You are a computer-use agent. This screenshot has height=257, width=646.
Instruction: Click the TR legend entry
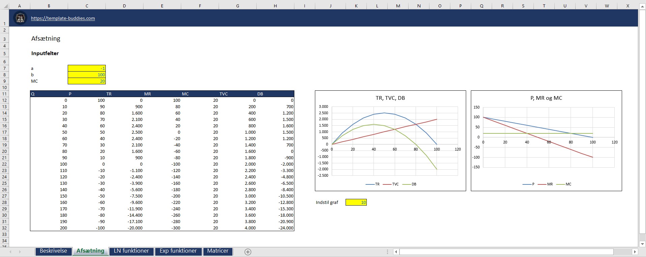[373, 184]
